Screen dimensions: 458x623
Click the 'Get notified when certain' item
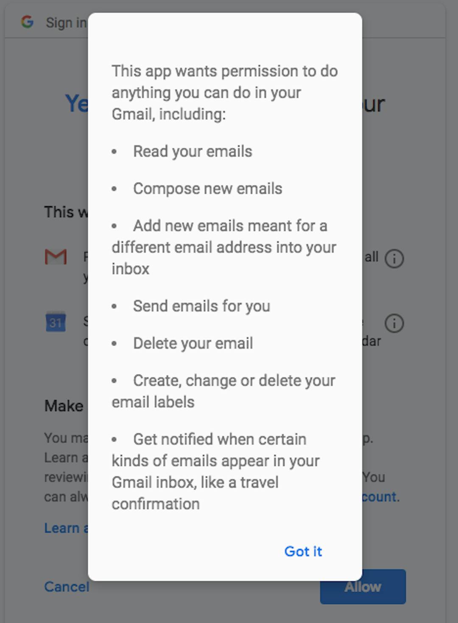216,471
